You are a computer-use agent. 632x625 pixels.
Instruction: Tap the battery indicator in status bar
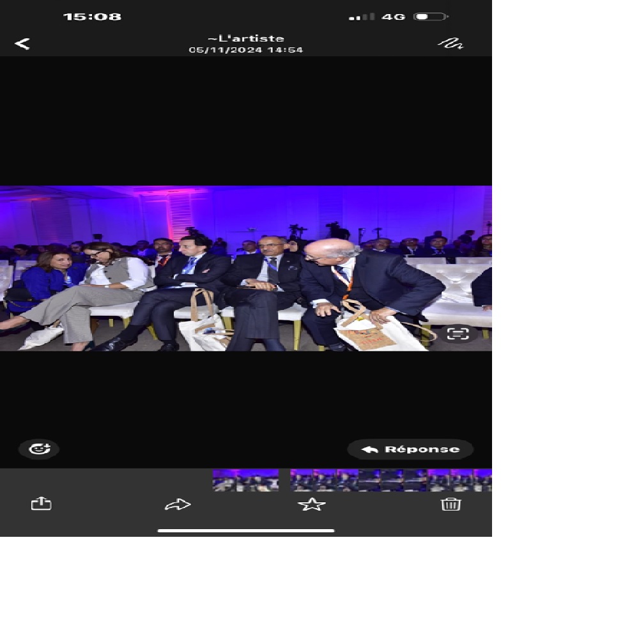(x=430, y=17)
